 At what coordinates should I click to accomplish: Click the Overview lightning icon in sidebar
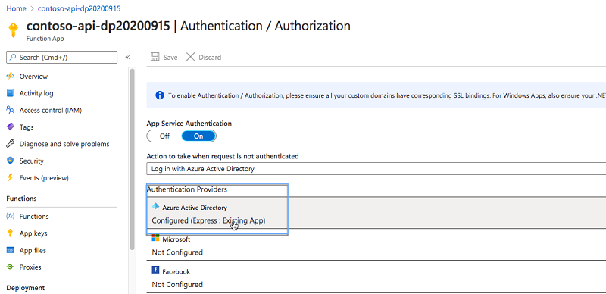(10, 77)
